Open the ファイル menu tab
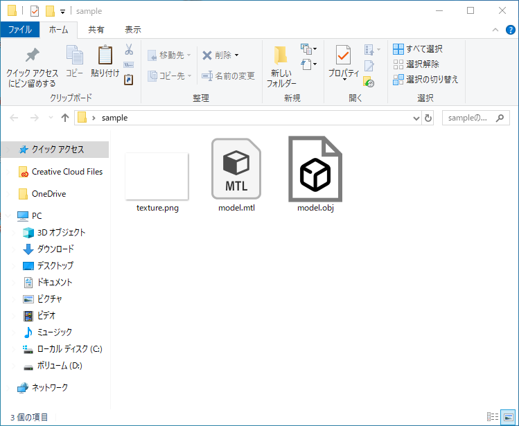The height and width of the screenshot is (426, 519). pos(20,30)
